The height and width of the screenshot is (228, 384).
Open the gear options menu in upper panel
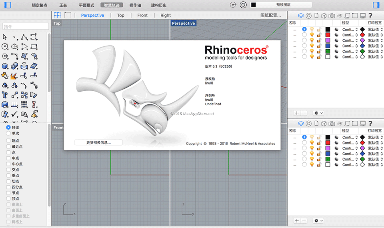tap(318, 113)
